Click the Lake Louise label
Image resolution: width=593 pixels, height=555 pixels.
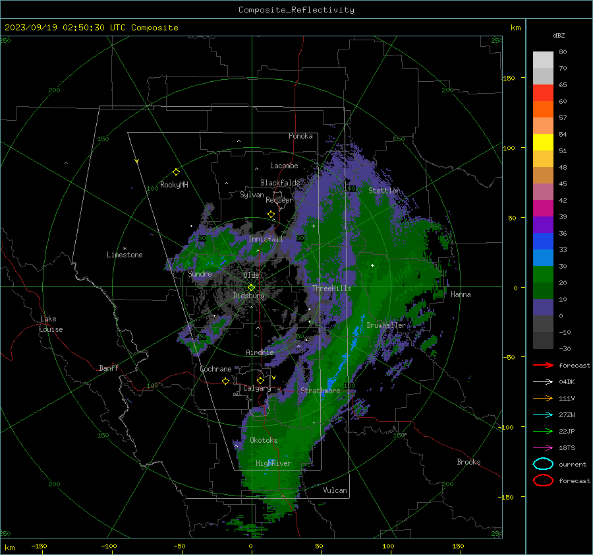51,324
